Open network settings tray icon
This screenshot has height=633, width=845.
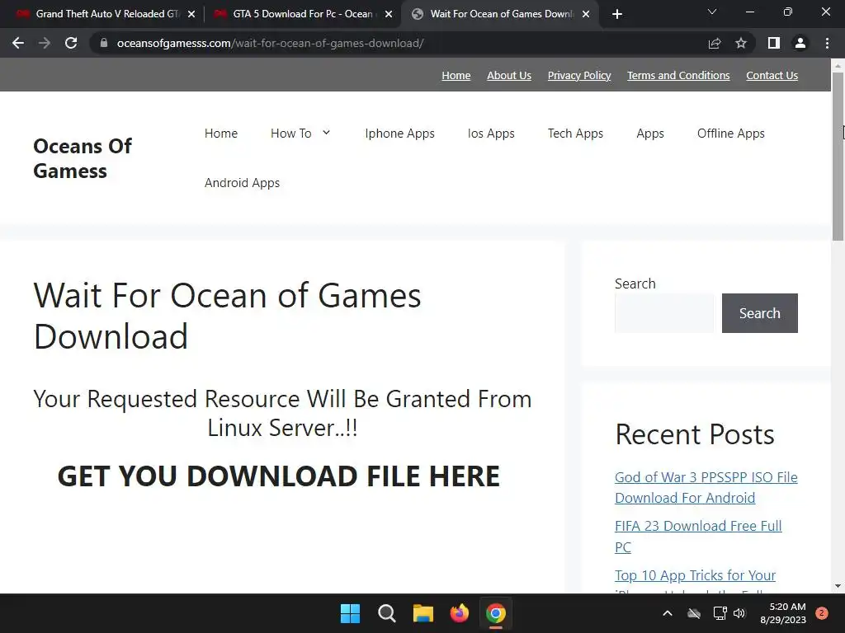tap(720, 613)
